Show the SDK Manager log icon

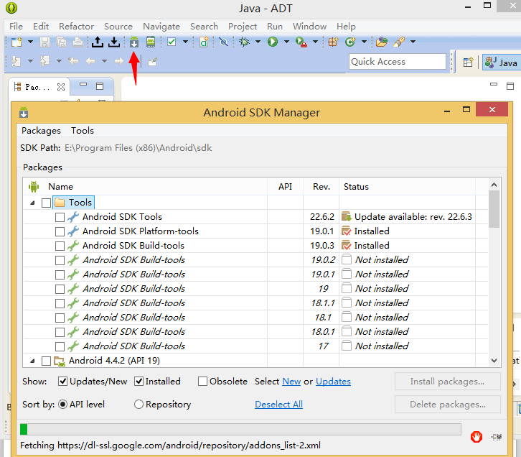(497, 437)
